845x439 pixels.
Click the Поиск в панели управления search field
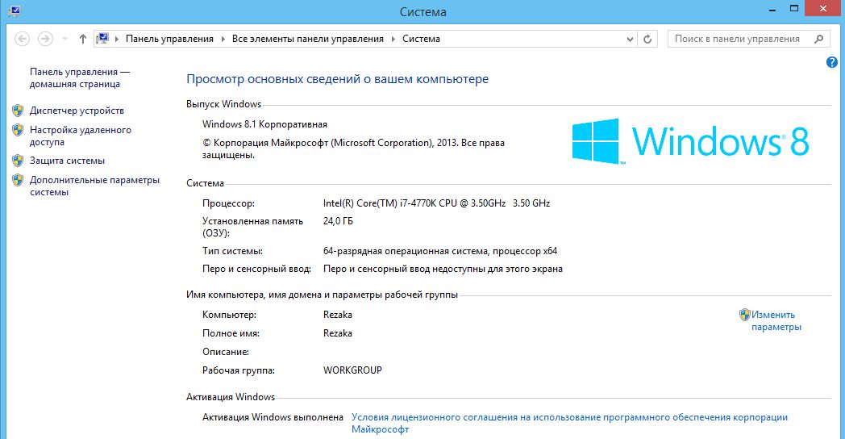pyautogui.click(x=737, y=39)
